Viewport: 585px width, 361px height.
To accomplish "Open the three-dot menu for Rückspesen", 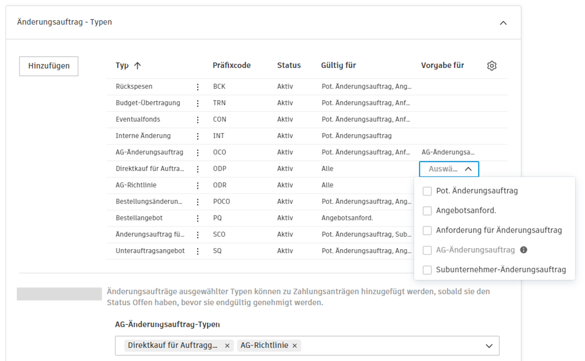I will coord(198,86).
